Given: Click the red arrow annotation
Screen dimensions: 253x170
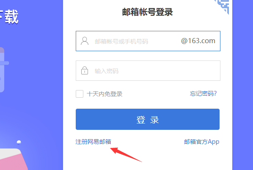Looking at the screenshot, I should coord(126,154).
